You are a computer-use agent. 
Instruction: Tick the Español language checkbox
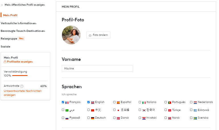click(x=114, y=102)
